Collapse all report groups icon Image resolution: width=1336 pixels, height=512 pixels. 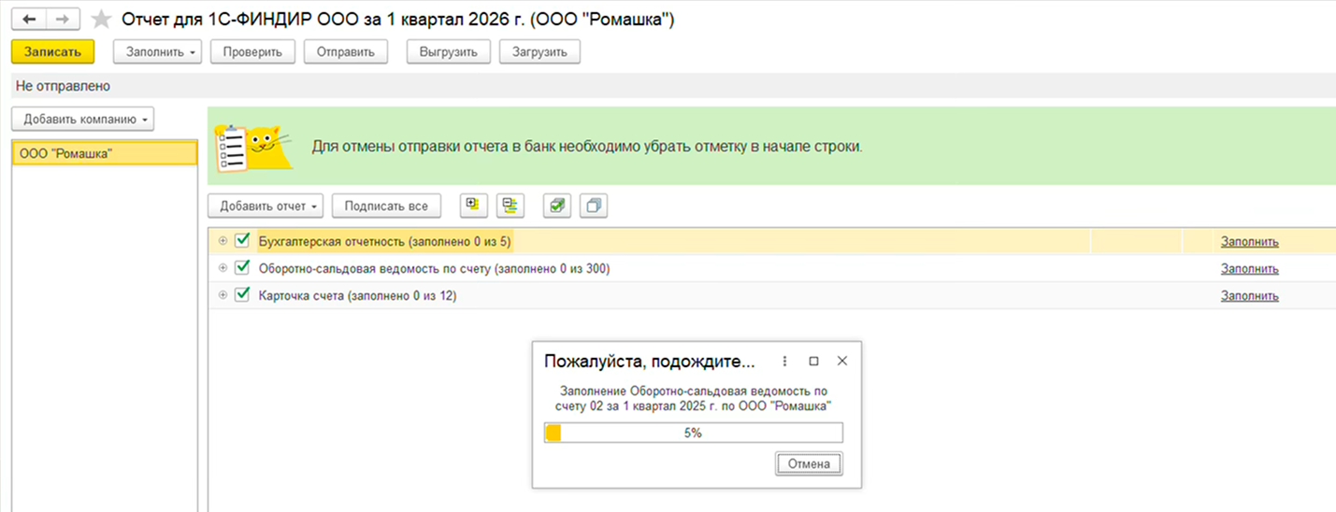coord(510,206)
